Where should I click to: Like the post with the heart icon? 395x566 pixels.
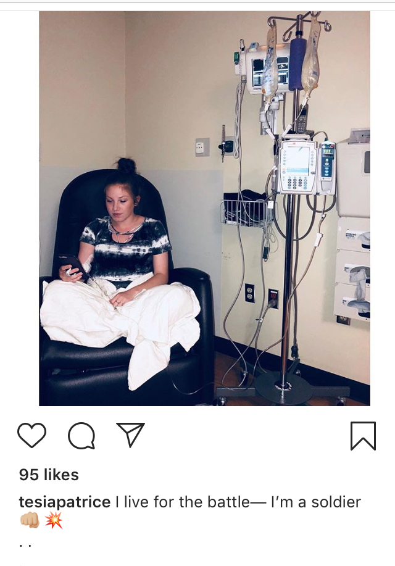click(x=31, y=435)
